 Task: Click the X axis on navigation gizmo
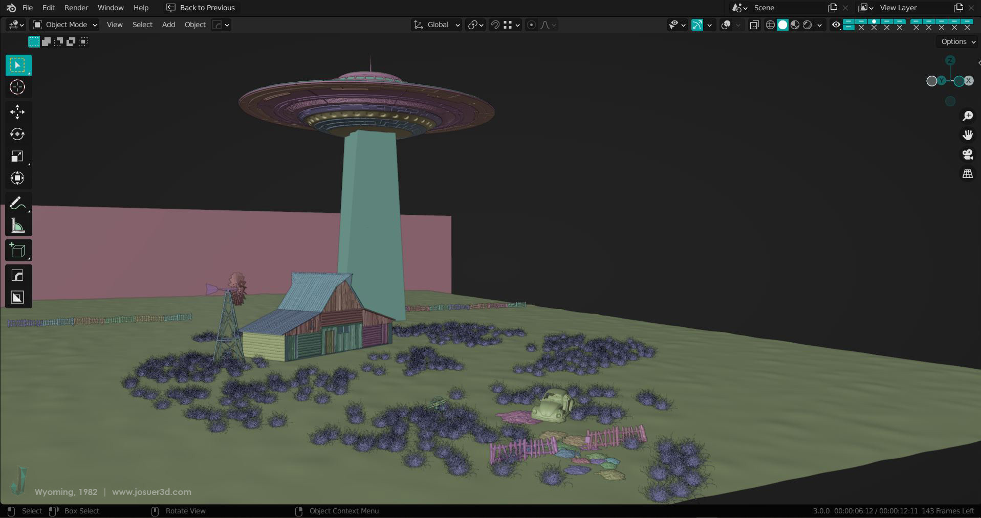pyautogui.click(x=969, y=81)
